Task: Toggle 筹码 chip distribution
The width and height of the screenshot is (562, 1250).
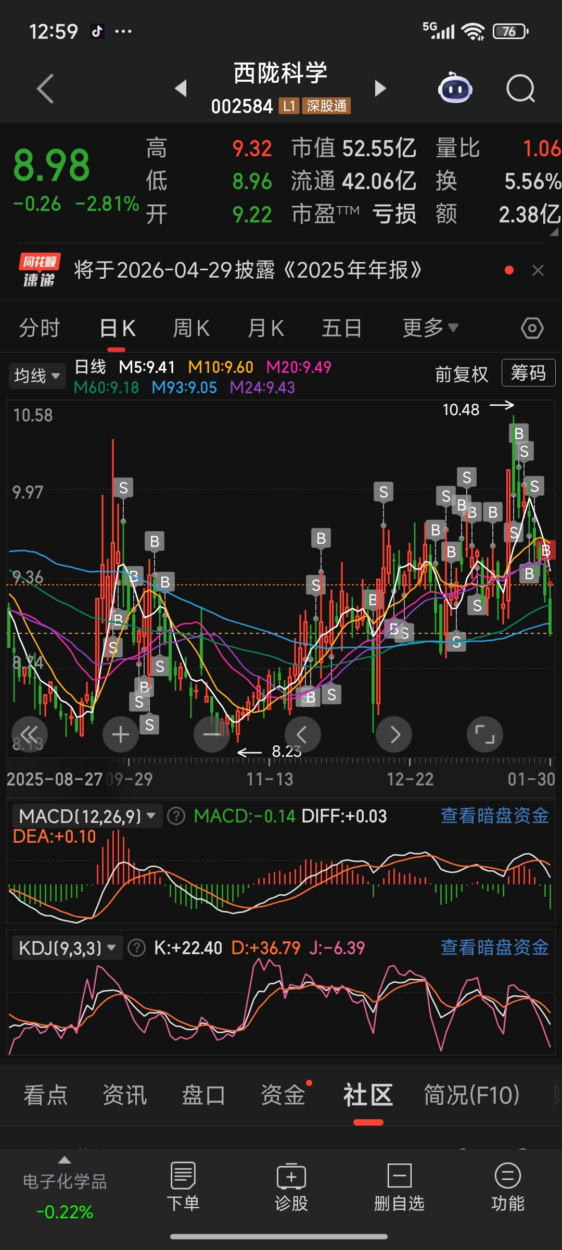Action: [528, 373]
